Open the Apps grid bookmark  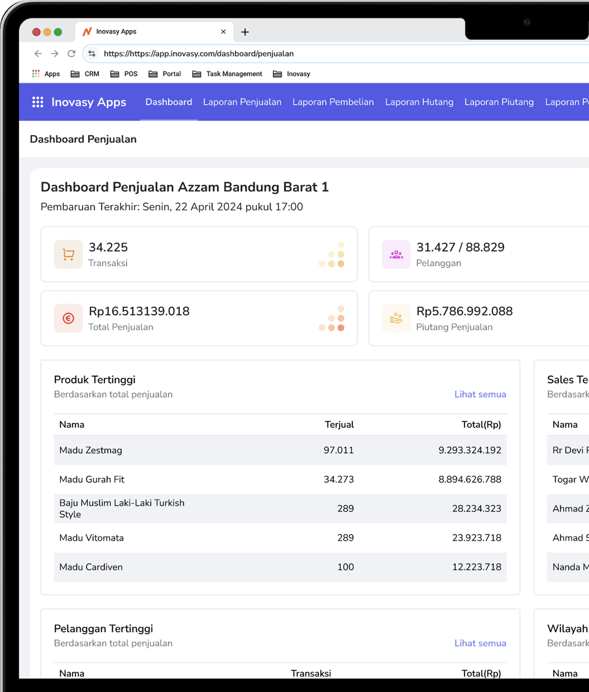pos(46,74)
